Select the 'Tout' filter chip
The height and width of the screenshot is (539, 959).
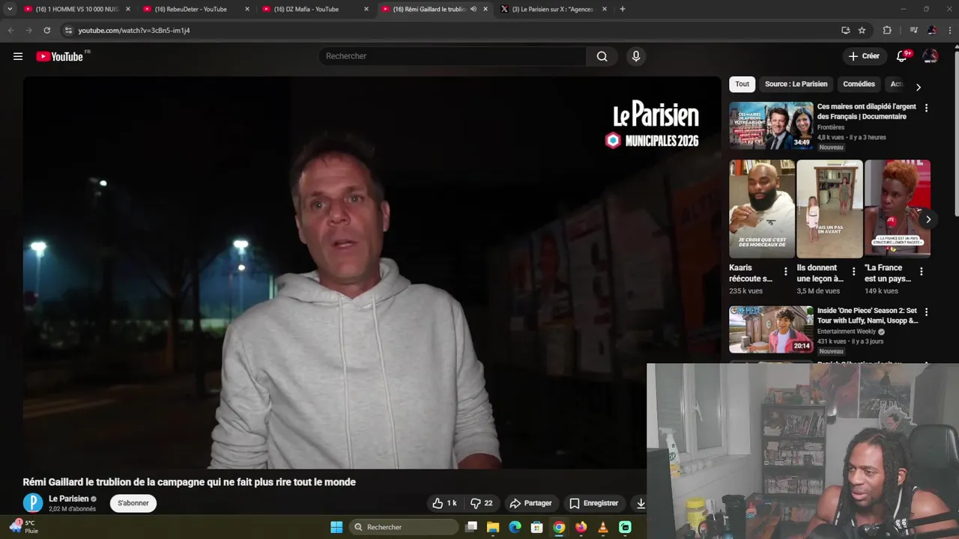(742, 84)
